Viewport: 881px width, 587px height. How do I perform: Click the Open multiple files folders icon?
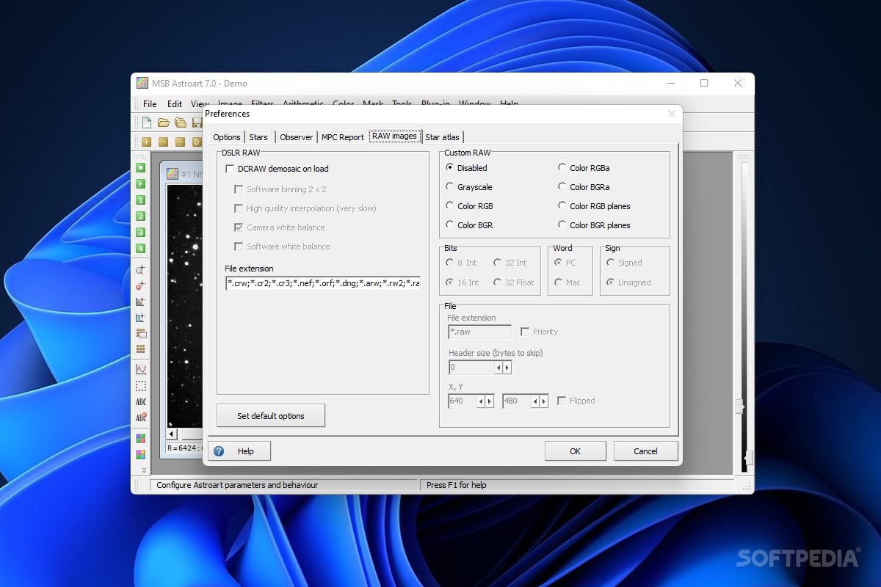(180, 123)
